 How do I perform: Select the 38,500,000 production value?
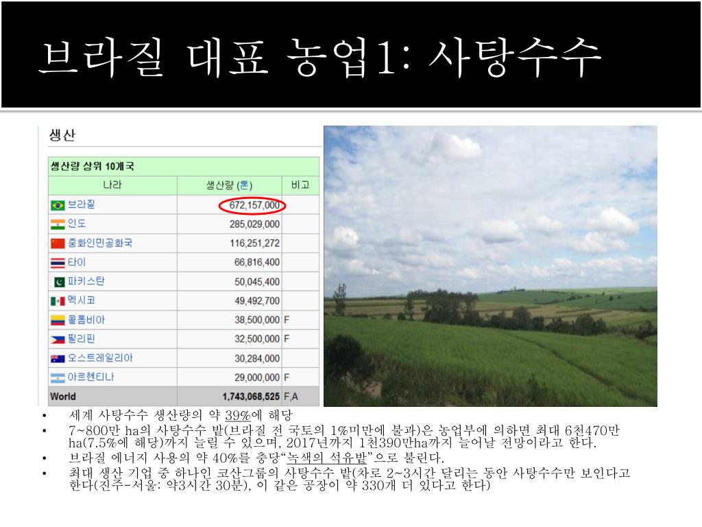[x=257, y=320]
